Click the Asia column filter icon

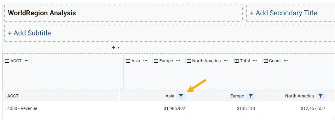click(x=181, y=96)
